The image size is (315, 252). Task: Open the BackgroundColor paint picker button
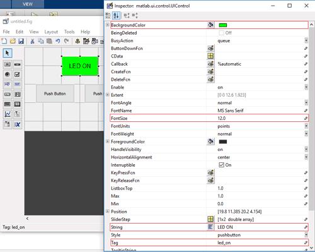[x=210, y=25]
